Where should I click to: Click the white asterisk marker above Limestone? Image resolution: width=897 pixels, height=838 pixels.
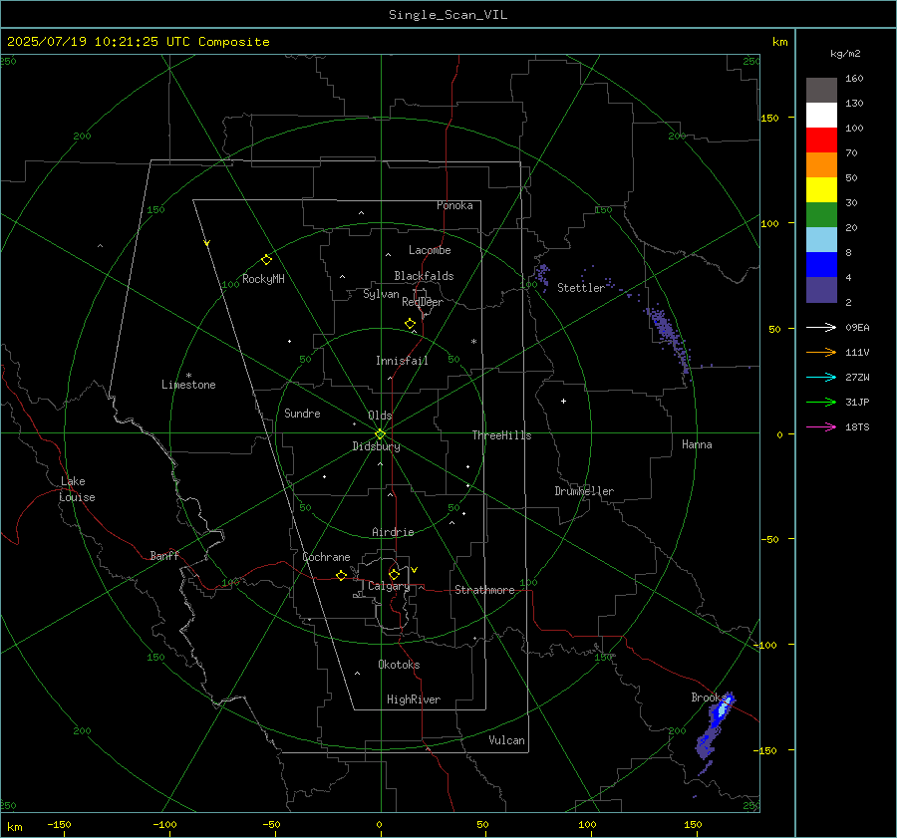188,376
